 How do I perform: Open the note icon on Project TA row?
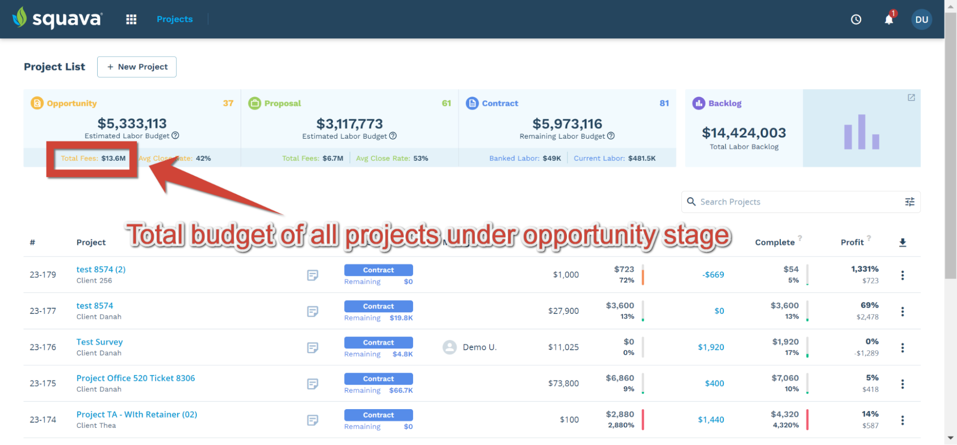(x=313, y=420)
